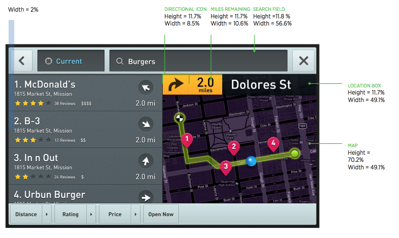Click B-3 address 1815 Market St

click(43, 131)
